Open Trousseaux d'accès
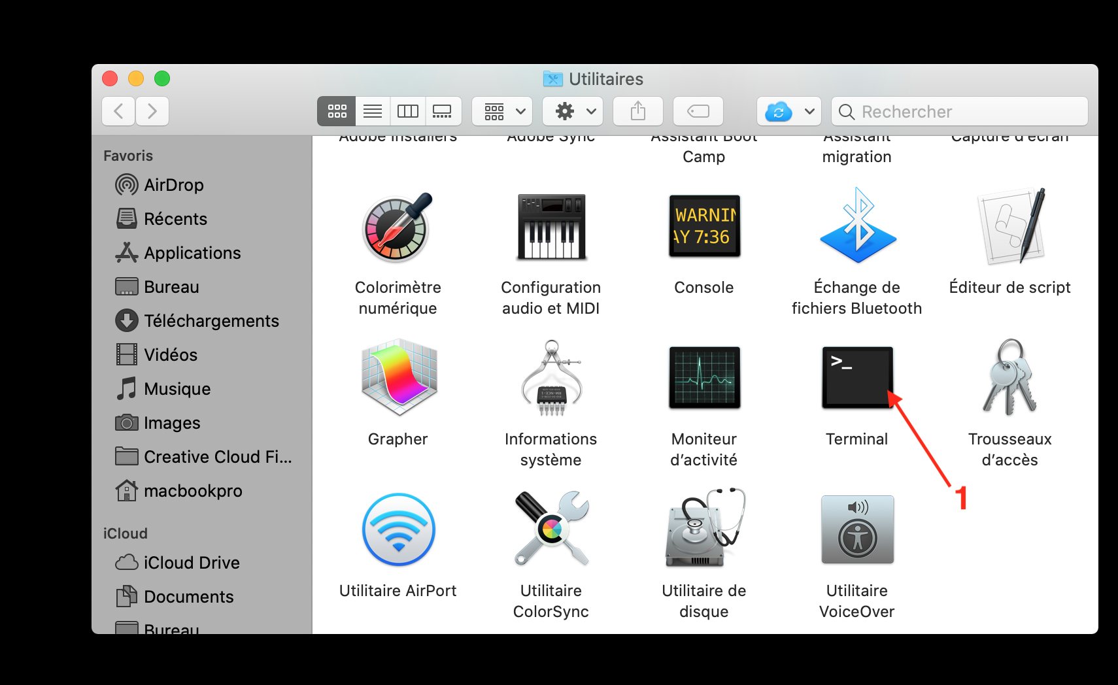The width and height of the screenshot is (1118, 685). click(x=1009, y=377)
